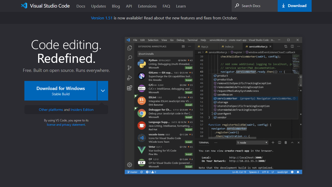The height and width of the screenshot is (187, 332).
Task: Click the ESLint extension logo
Action: pyautogui.click(x=142, y=101)
